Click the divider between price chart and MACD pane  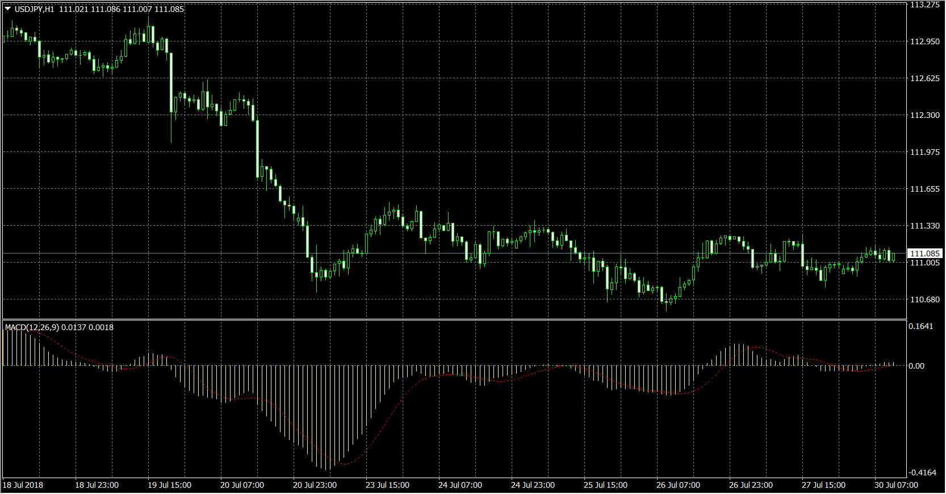coord(454,319)
